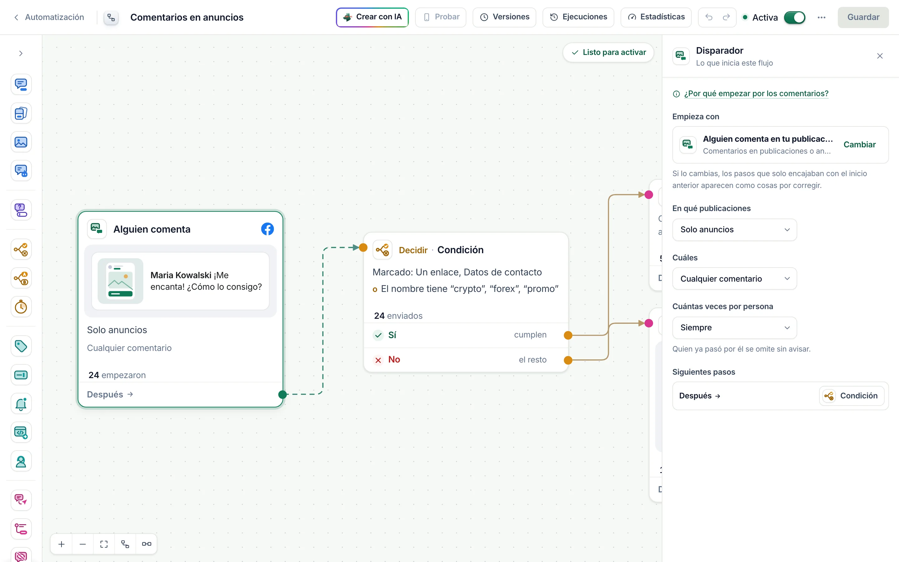Select the tag icon in sidebar

pos(21,346)
